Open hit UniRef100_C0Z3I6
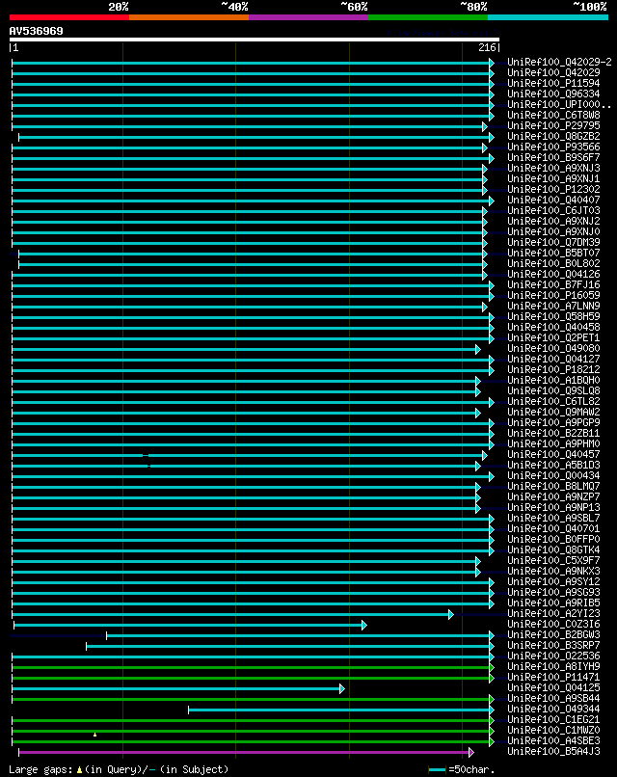This screenshot has width=617, height=777. point(553,625)
